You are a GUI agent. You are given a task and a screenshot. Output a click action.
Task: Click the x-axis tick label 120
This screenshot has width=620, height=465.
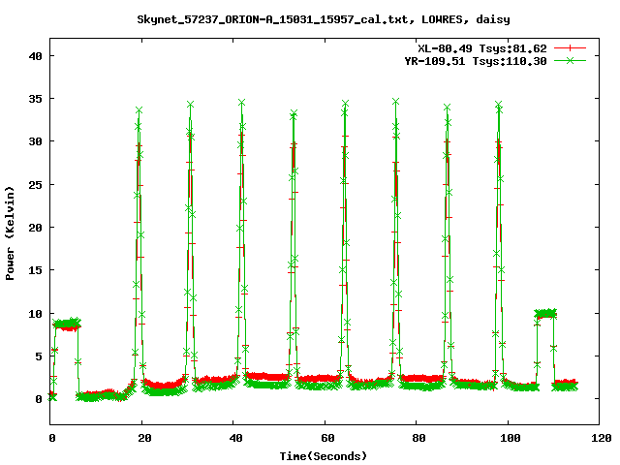click(602, 438)
